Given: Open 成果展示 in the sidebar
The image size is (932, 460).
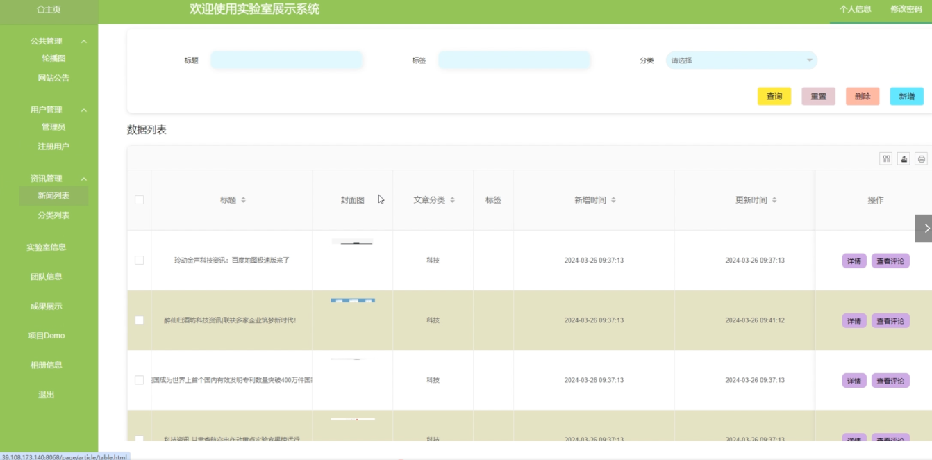Looking at the screenshot, I should point(46,306).
